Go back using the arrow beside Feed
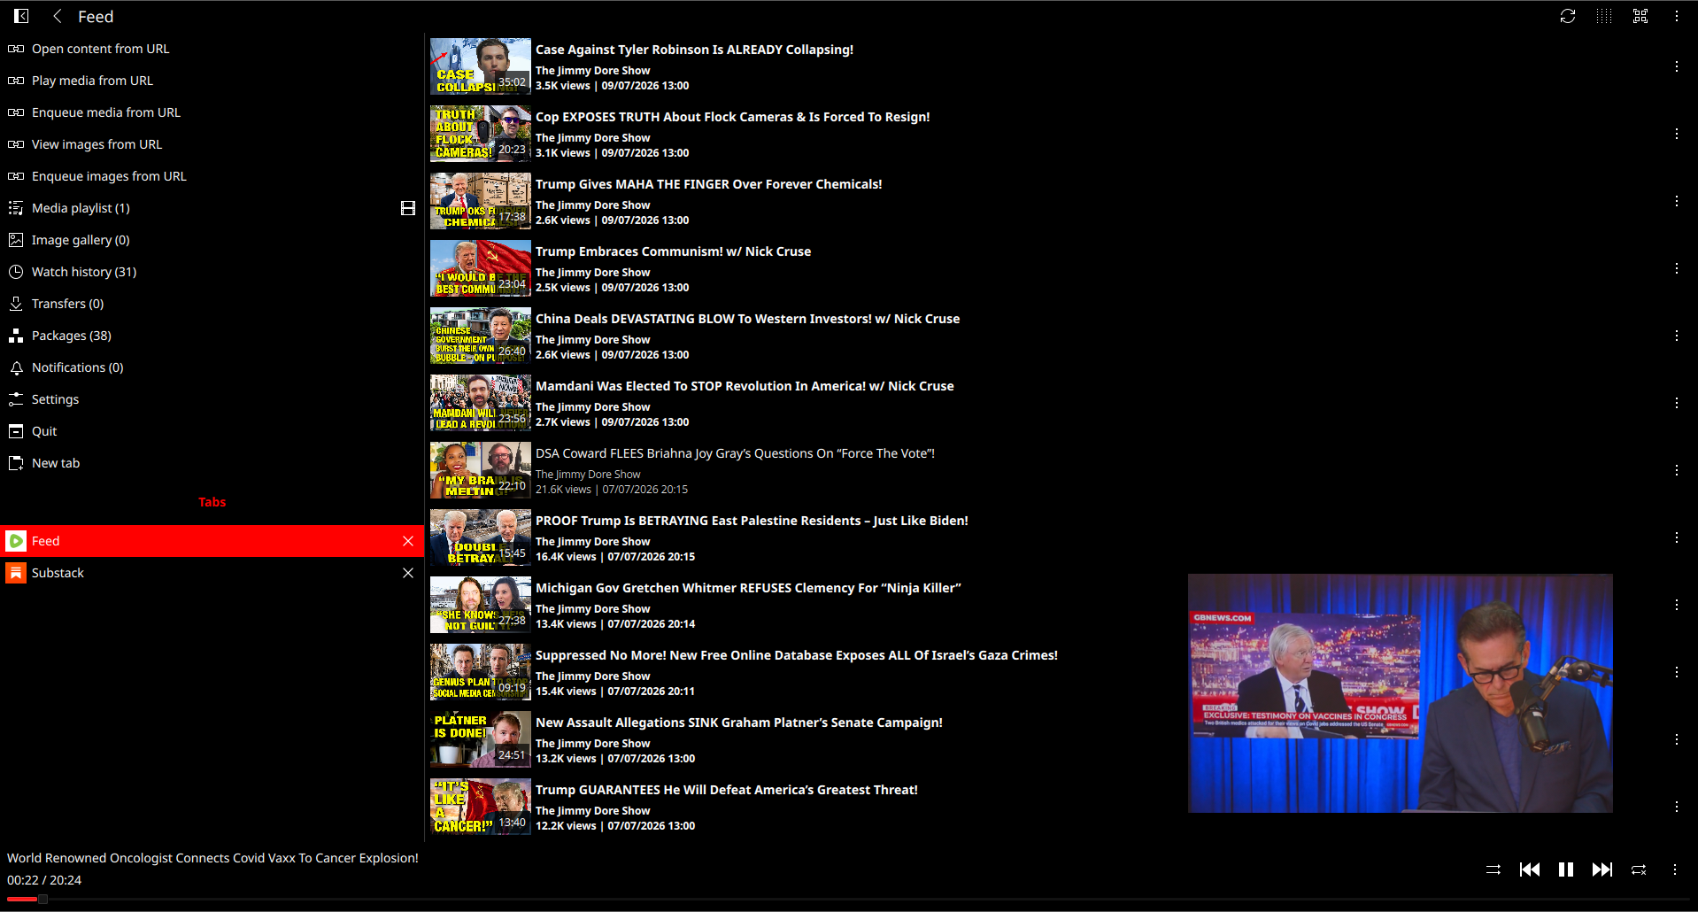Image resolution: width=1698 pixels, height=912 pixels. (58, 16)
